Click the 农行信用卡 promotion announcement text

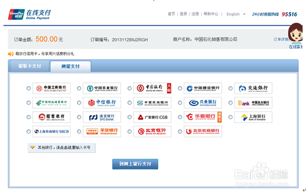45,54
